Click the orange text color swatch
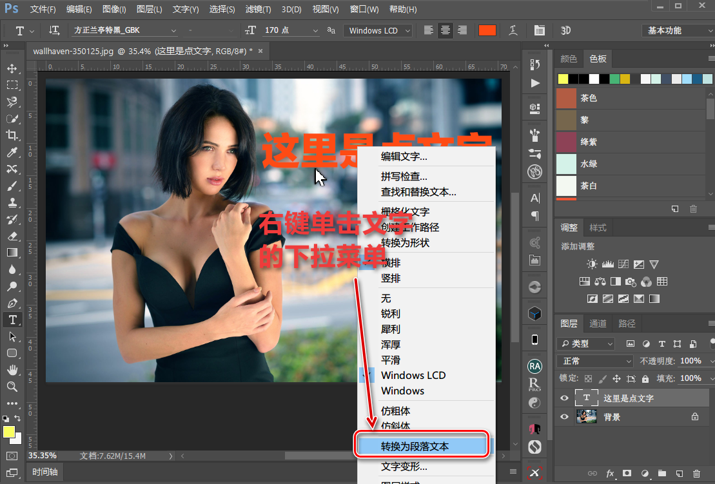 coord(487,30)
